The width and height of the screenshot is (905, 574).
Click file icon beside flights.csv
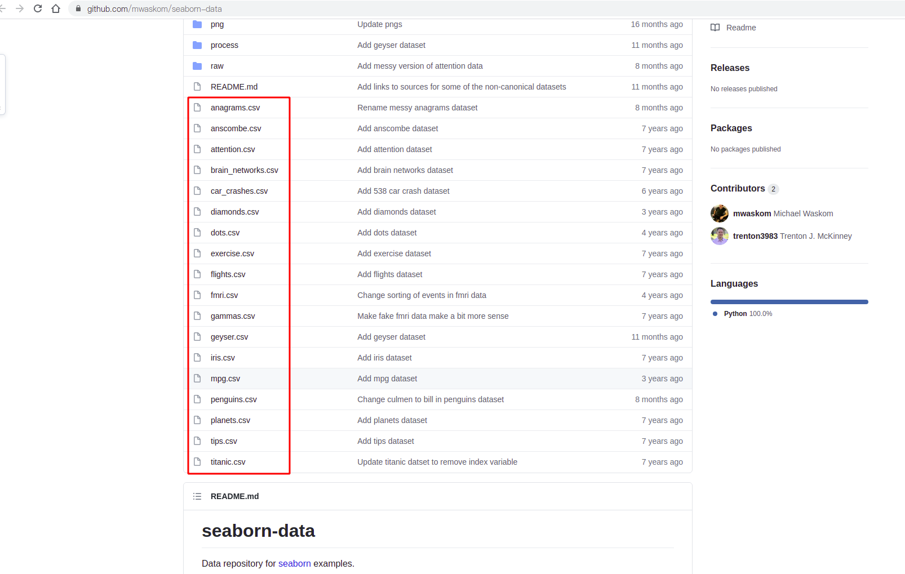(197, 274)
